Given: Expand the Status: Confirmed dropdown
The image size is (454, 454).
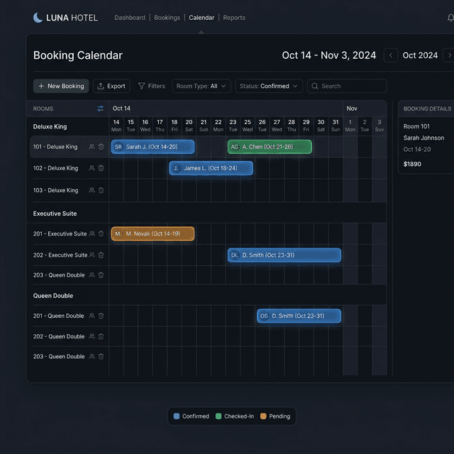Looking at the screenshot, I should point(269,86).
